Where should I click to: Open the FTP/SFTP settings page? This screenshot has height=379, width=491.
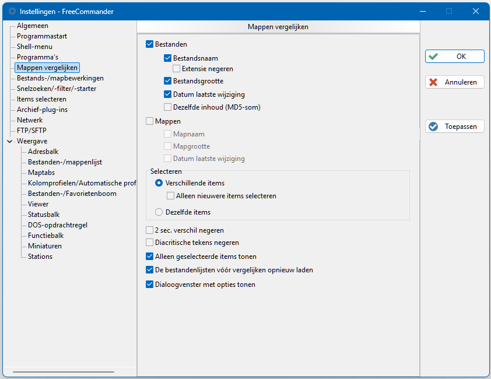[31, 131]
